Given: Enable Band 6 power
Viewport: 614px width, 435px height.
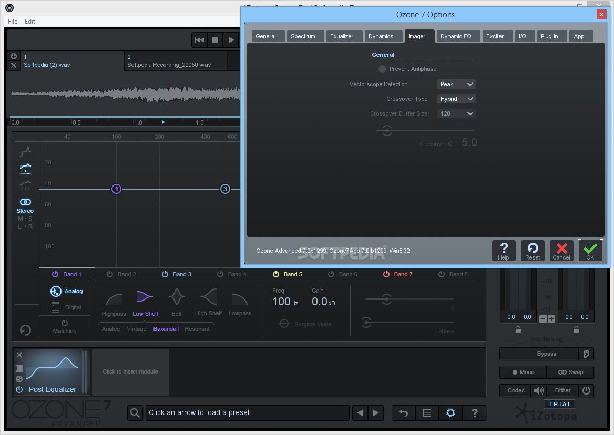Looking at the screenshot, I should (331, 274).
